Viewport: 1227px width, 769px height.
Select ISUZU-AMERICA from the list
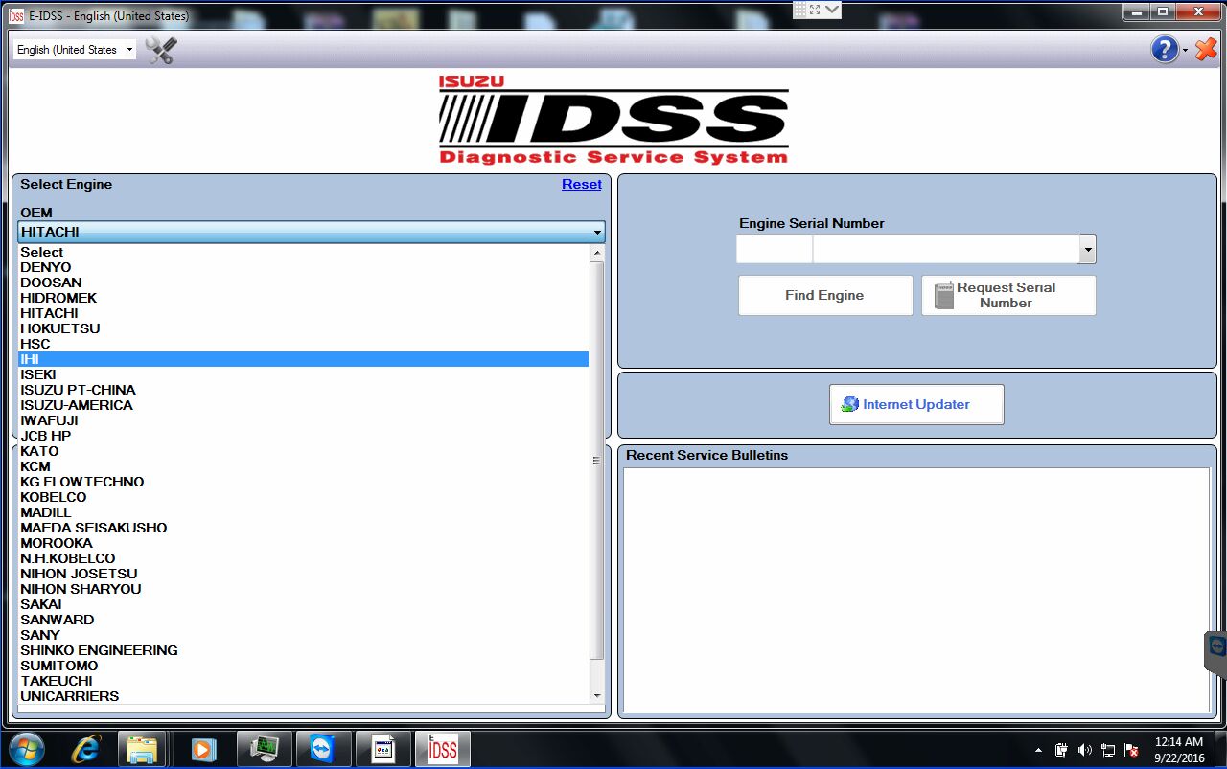tap(303, 405)
